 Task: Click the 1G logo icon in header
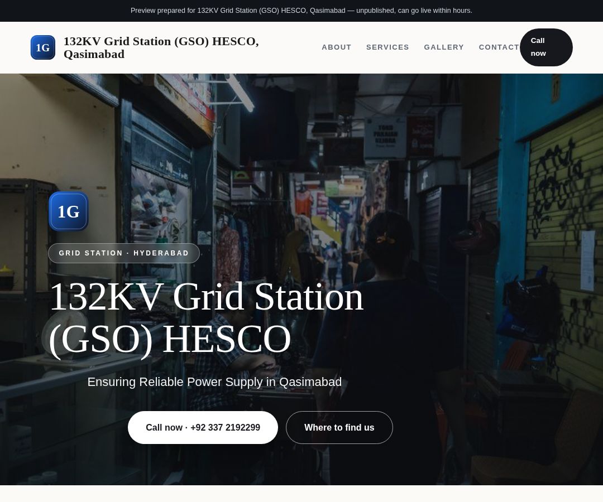(x=42, y=47)
